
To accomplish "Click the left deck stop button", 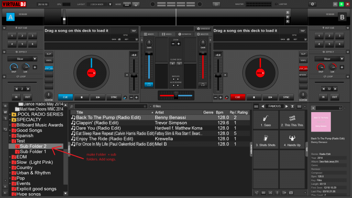I will (x=81, y=97).
